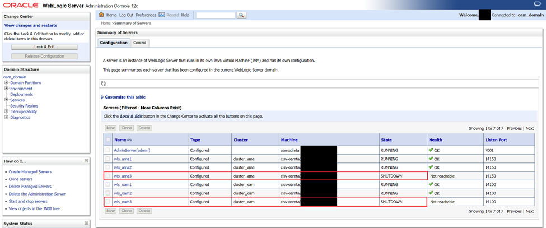
Task: Open Start and stop servers help link
Action: click(28, 201)
